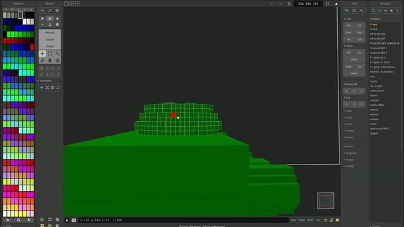Select the round brush icon in second row
The image size is (404, 227).
click(57, 25)
